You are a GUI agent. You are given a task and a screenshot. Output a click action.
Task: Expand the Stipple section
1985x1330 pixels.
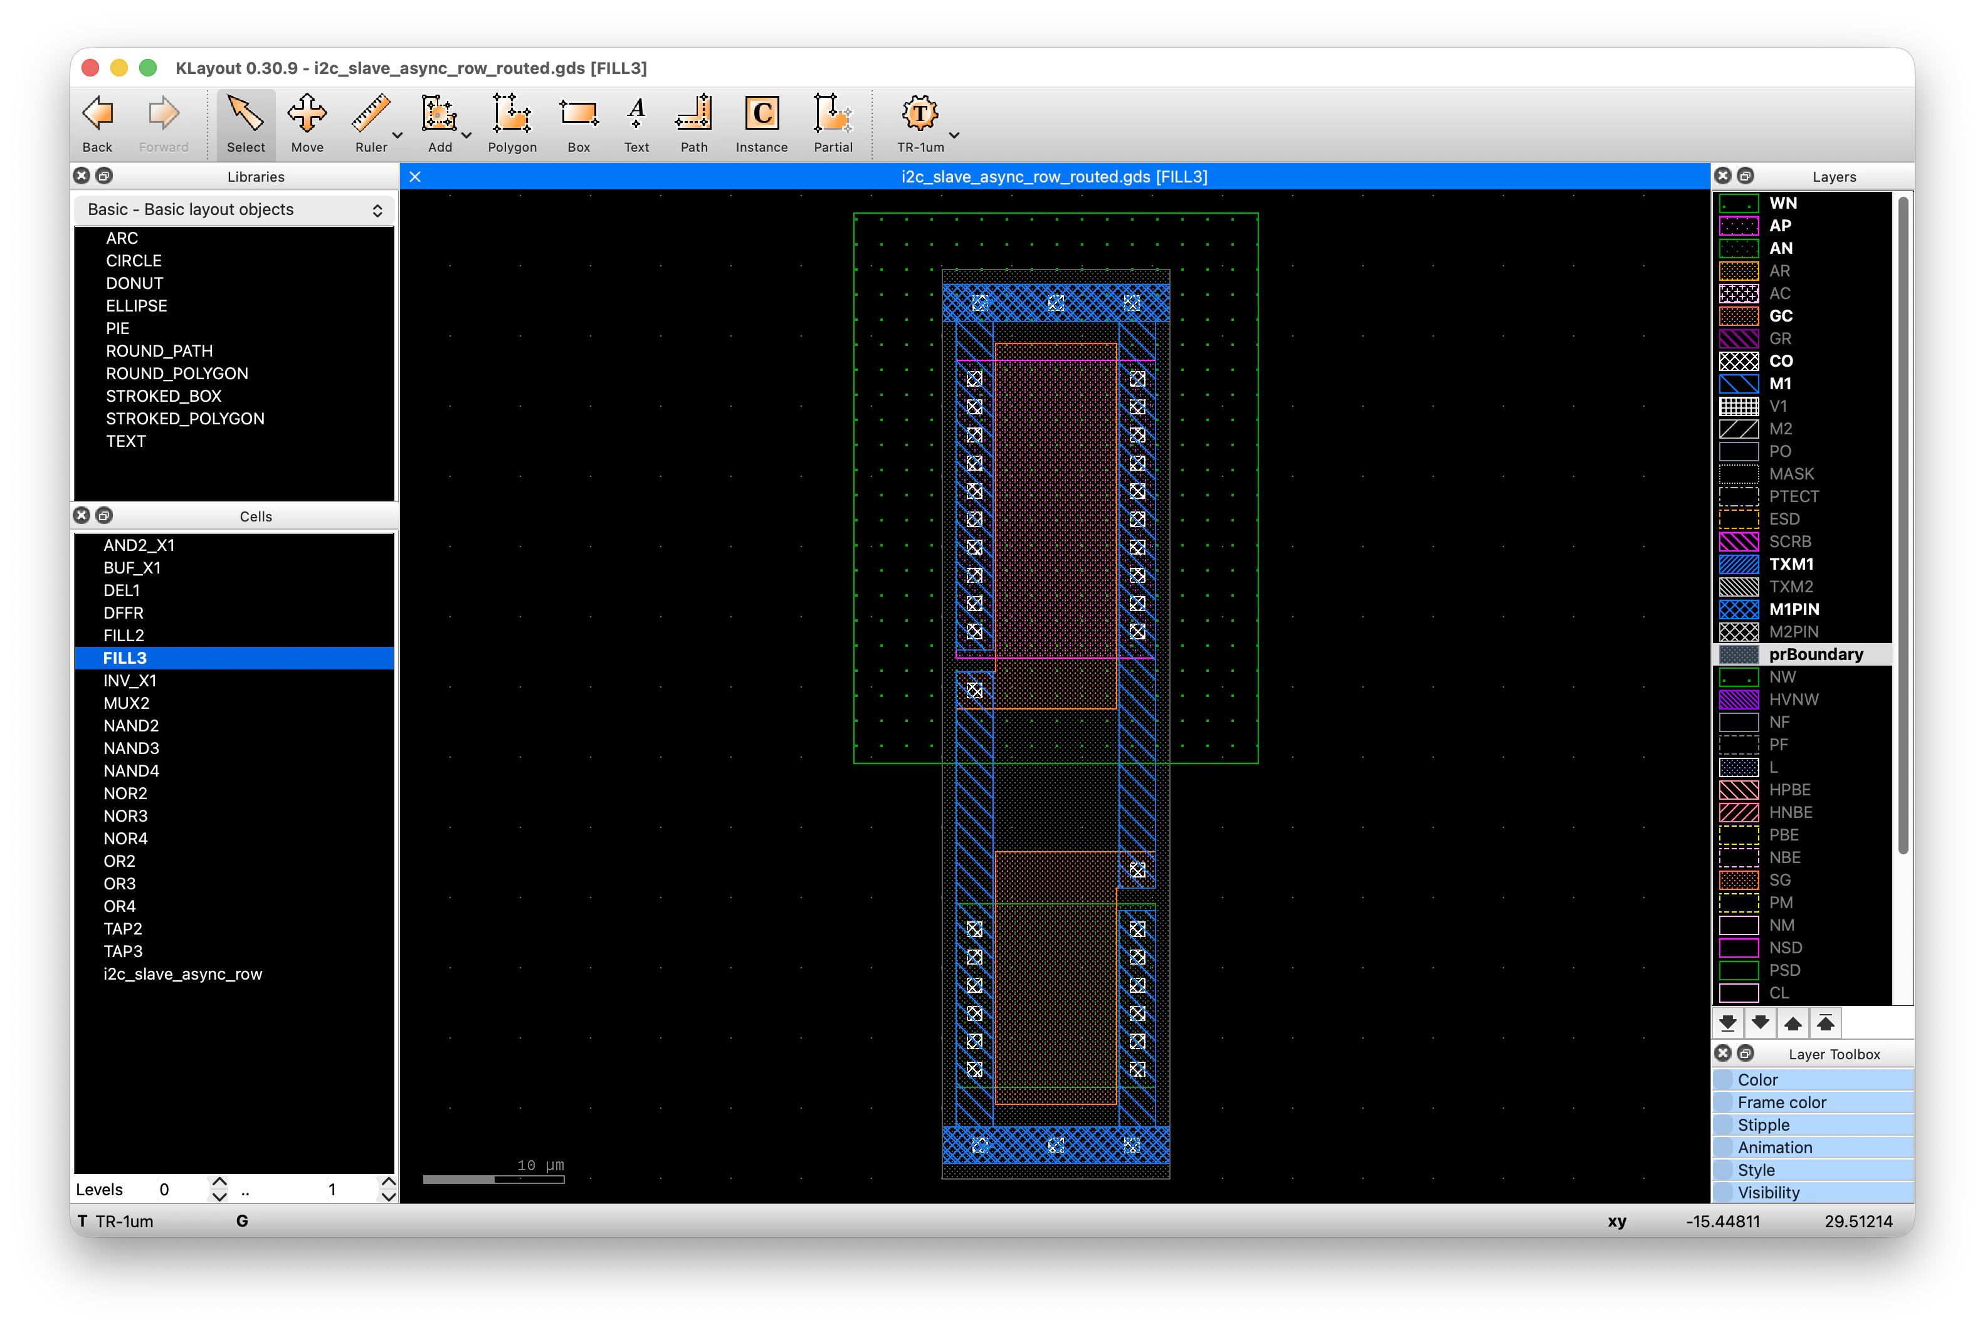pos(1814,1124)
